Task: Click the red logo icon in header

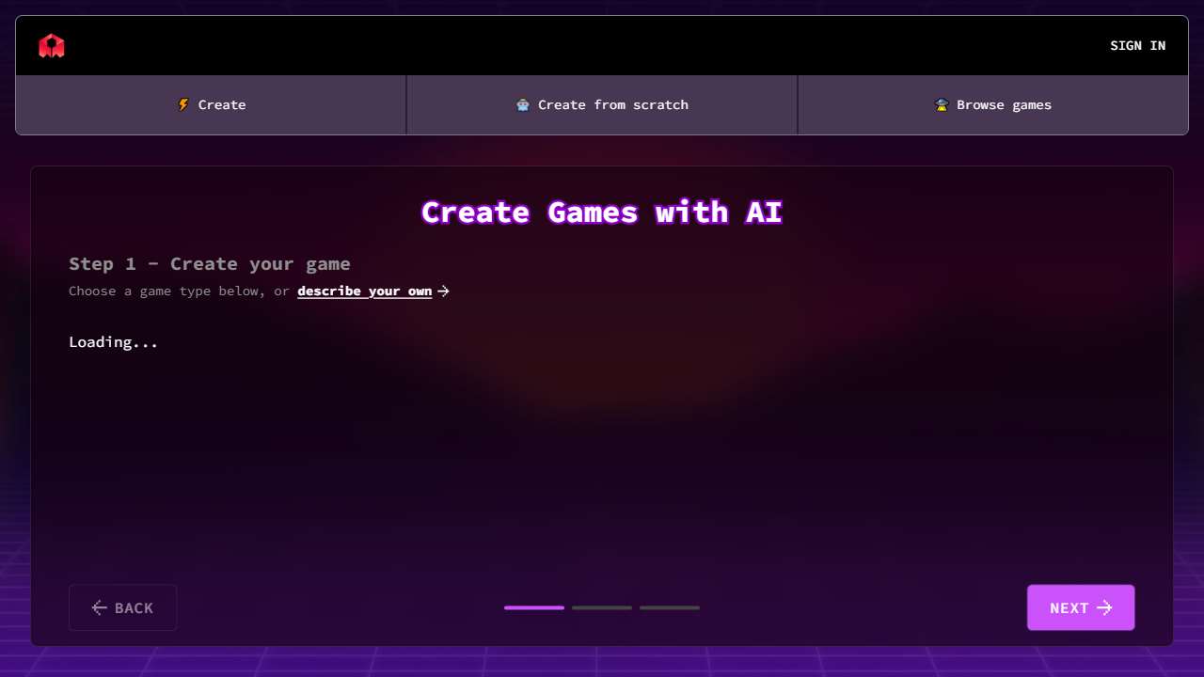Action: click(x=52, y=45)
